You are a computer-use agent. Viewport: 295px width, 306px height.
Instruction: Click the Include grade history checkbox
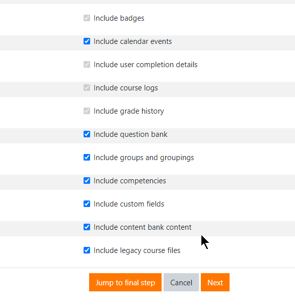(x=87, y=111)
